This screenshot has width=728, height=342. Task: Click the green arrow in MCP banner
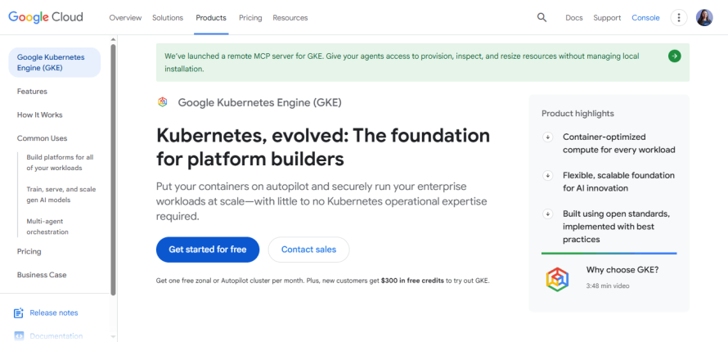click(675, 56)
